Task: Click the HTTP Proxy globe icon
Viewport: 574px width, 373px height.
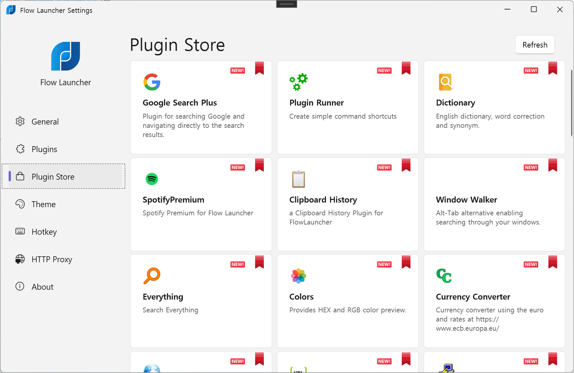Action: click(20, 259)
